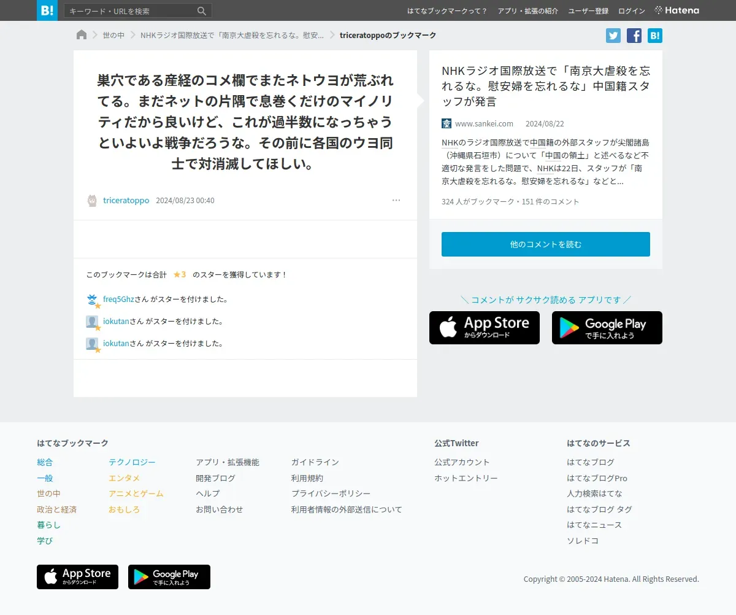Open the three-dot menu on the comment
This screenshot has height=615, width=736.
(396, 200)
